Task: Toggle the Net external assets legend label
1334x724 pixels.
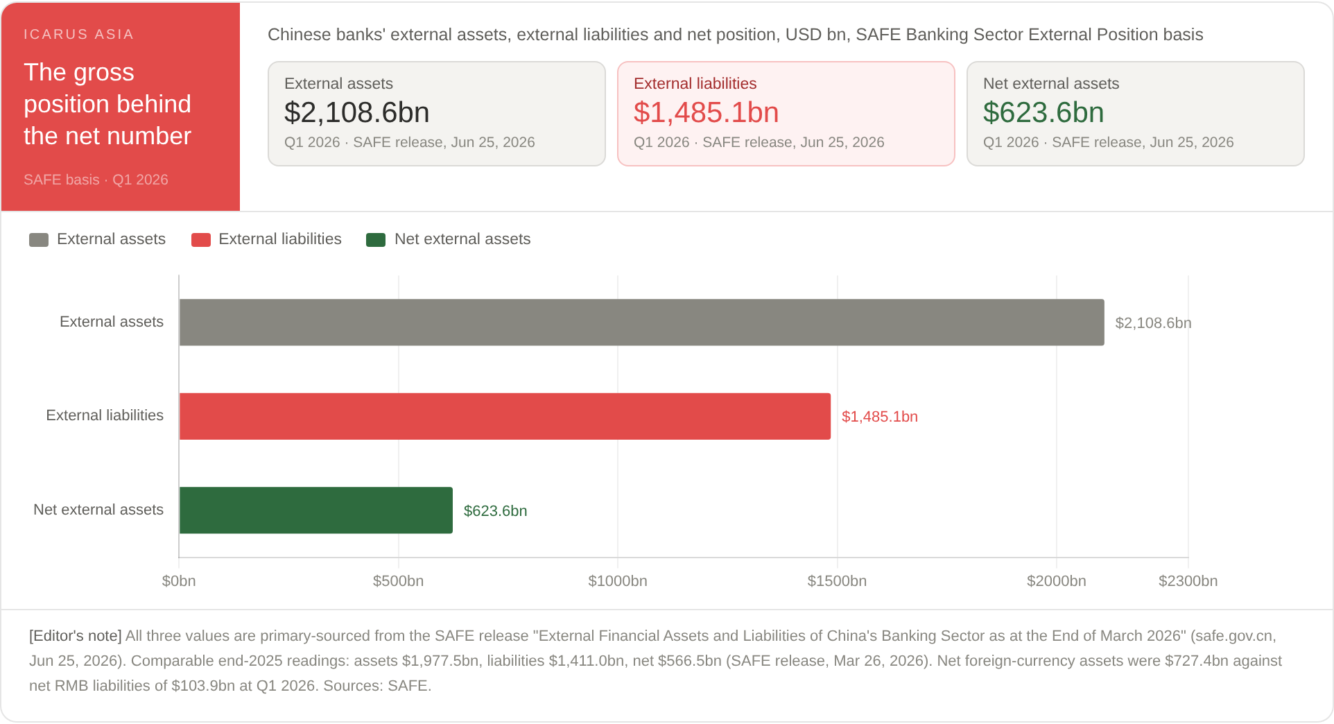Action: (462, 239)
